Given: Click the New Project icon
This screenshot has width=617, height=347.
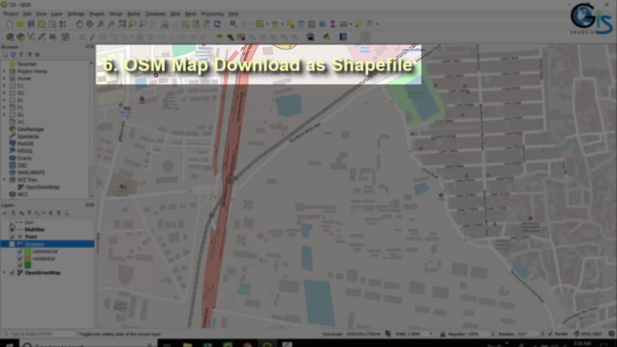Looking at the screenshot, I should tap(10, 24).
